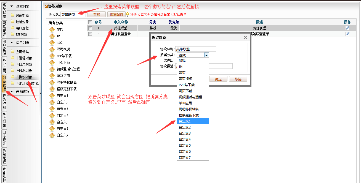
Task: Select the 游戏 category icon in 所有分类
Action: pos(52,29)
